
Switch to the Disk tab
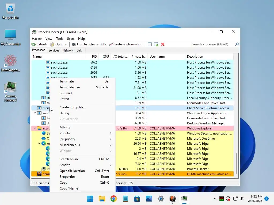(79, 50)
